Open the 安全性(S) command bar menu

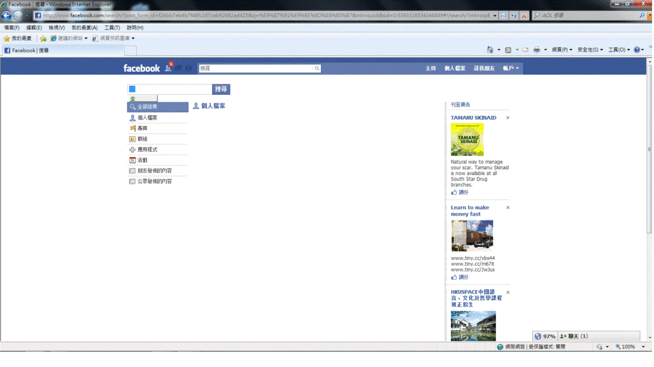tap(590, 50)
